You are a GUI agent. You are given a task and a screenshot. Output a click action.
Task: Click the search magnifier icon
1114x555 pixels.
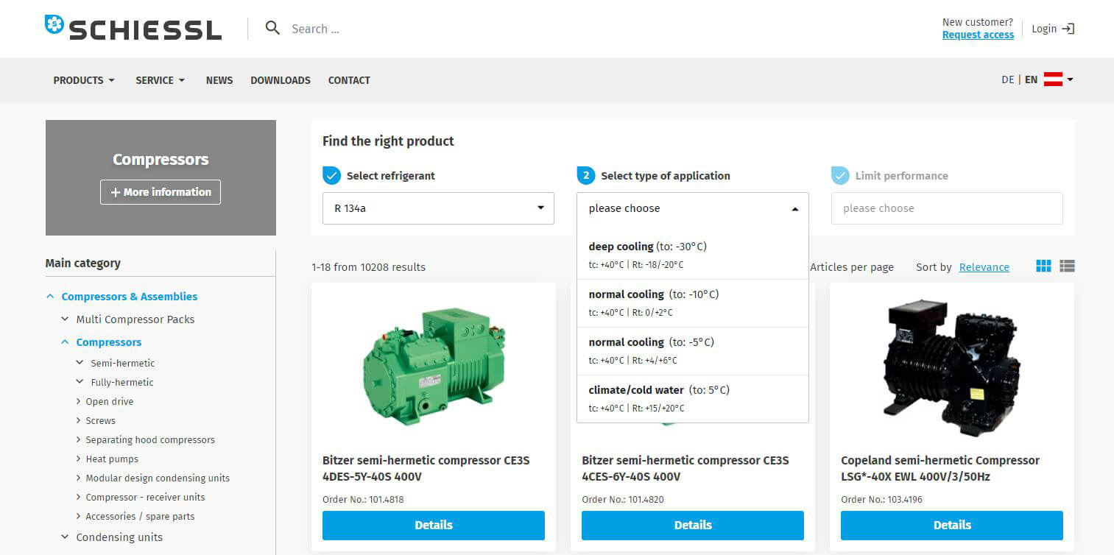(x=272, y=29)
